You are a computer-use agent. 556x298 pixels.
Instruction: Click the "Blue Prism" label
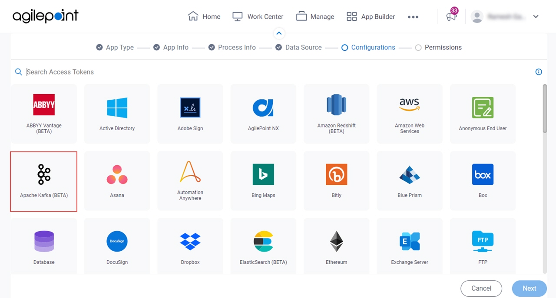tap(410, 195)
